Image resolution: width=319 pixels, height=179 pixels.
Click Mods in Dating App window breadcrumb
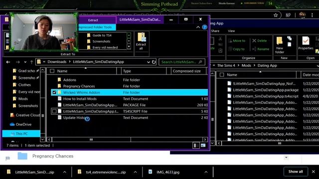click(x=246, y=66)
